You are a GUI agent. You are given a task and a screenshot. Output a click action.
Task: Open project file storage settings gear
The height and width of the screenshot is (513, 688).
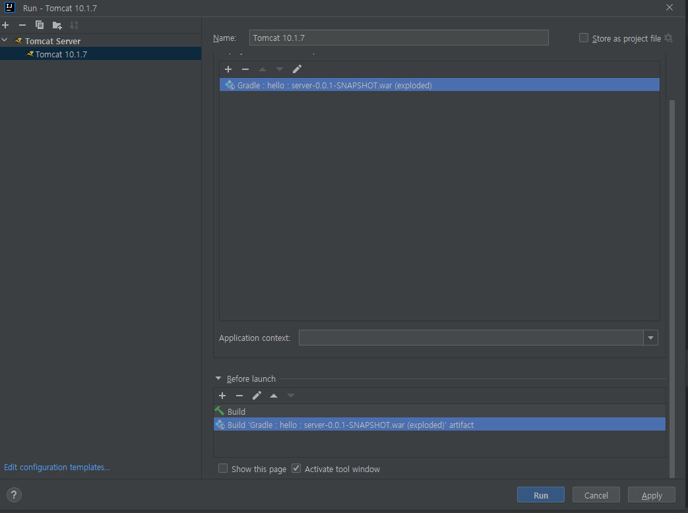coord(668,38)
